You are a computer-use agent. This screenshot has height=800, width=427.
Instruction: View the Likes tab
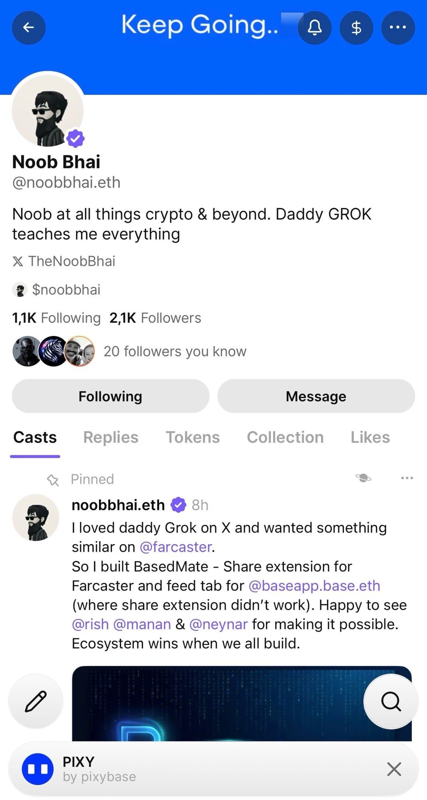pyautogui.click(x=370, y=437)
